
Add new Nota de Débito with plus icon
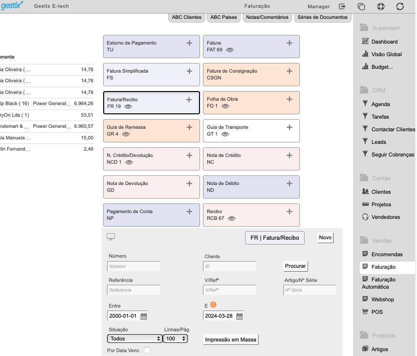tap(290, 184)
